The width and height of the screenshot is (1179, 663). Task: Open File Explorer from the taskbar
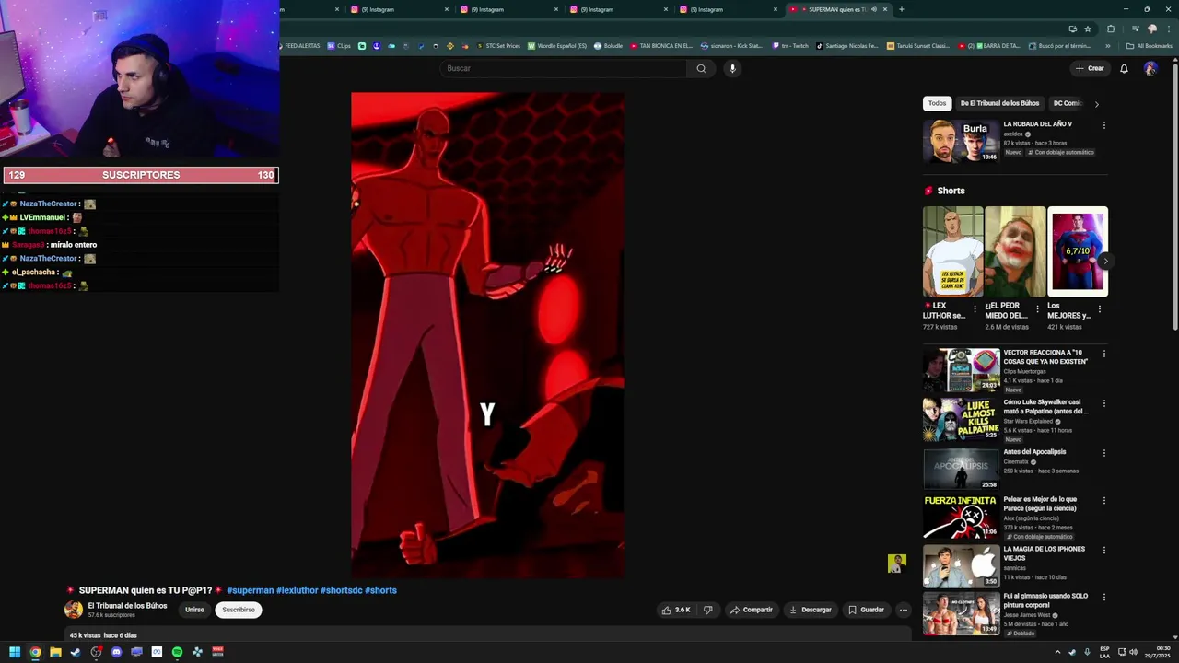tap(55, 652)
